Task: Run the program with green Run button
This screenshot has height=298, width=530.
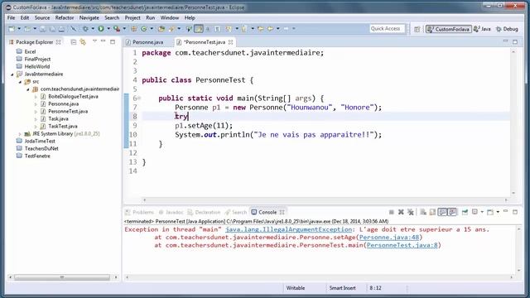Action: coord(101,29)
